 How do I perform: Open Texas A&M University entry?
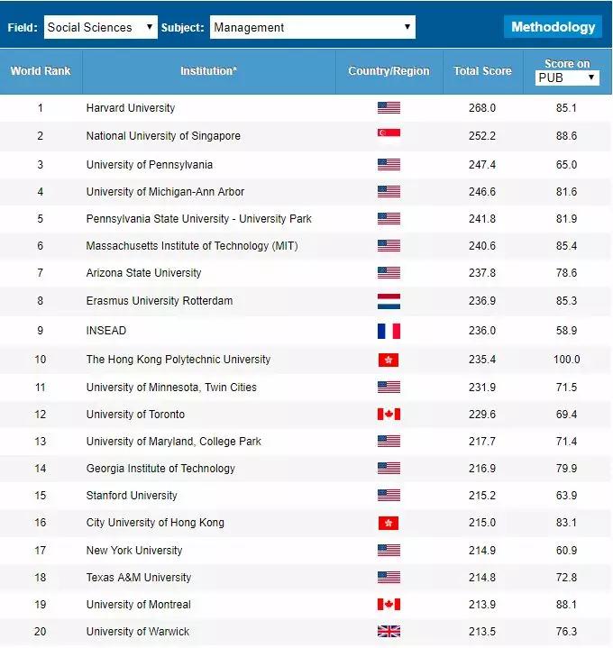(139, 578)
